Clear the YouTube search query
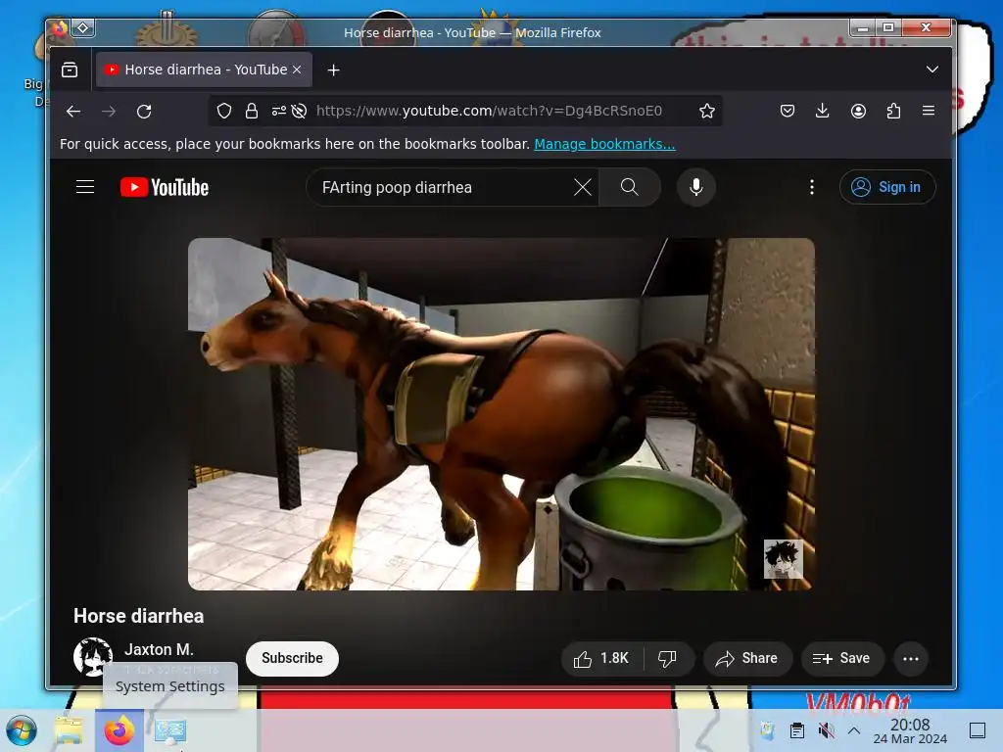 [583, 187]
